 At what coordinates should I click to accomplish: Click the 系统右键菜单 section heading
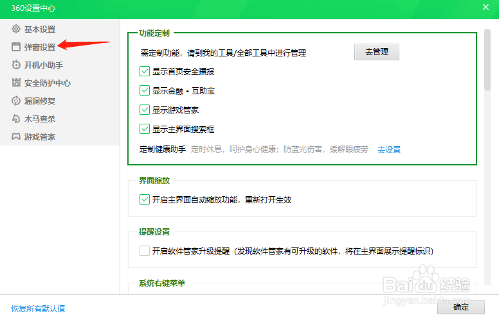coord(162,283)
